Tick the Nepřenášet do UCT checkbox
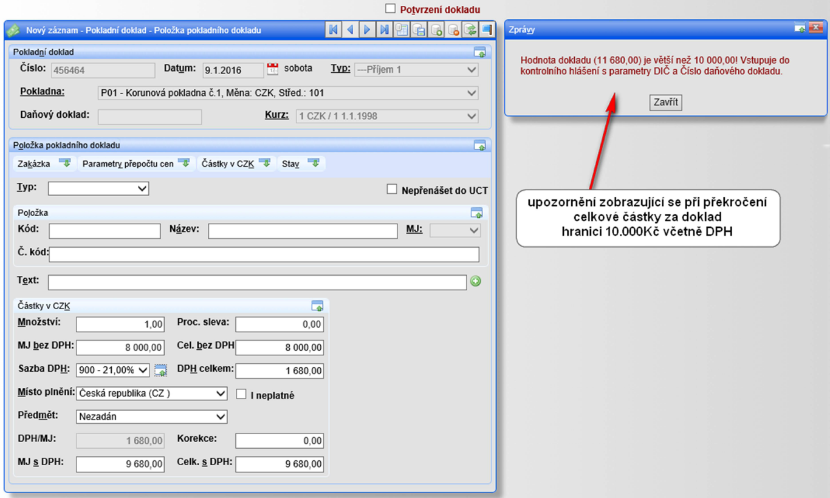830x498 pixels. click(x=392, y=189)
